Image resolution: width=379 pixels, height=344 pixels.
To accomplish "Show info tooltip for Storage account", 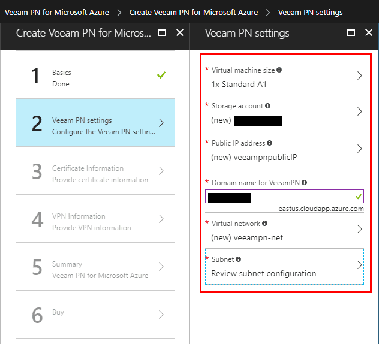I will tap(267, 106).
